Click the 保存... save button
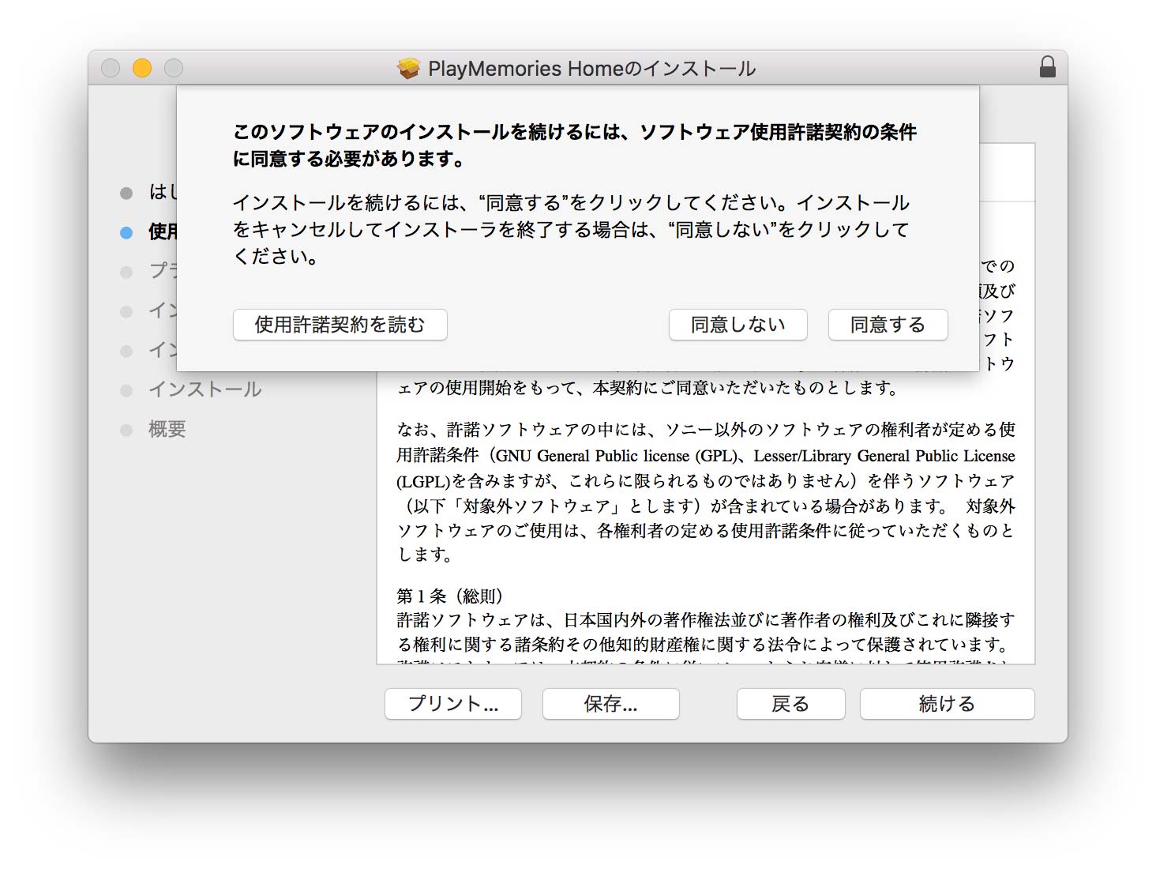The image size is (1156, 869). coord(610,704)
